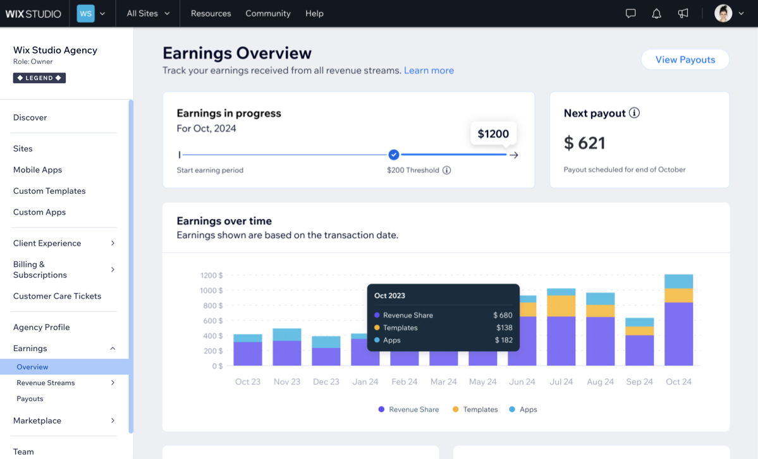Click the blue threshold checkmark on progress bar
This screenshot has width=758, height=459.
394,155
